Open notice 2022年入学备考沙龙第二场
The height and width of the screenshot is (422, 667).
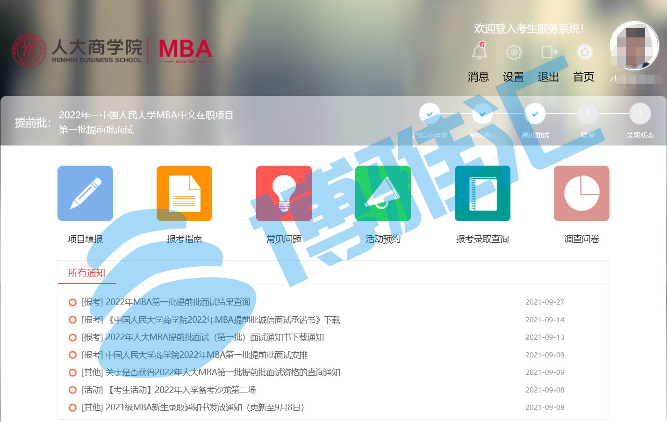click(169, 390)
